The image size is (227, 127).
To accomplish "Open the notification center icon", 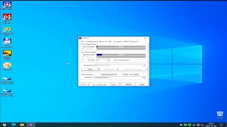I will (x=221, y=125).
